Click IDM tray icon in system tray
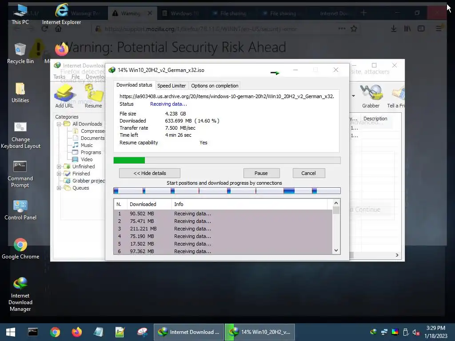Image resolution: width=455 pixels, height=341 pixels. pyautogui.click(x=374, y=332)
